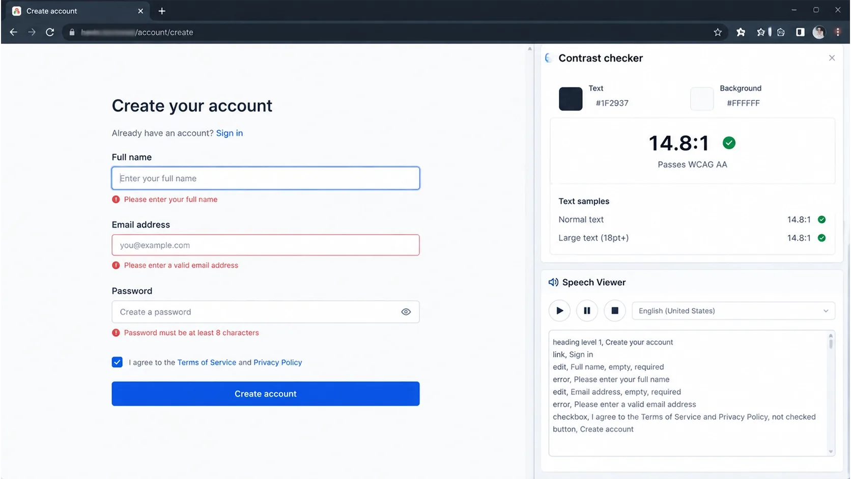Click the 'link, Sign in' transcript line
The height and width of the screenshot is (479, 851).
[x=573, y=354]
